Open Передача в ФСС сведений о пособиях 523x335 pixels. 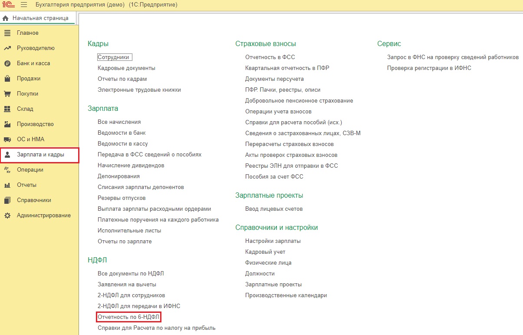point(150,155)
